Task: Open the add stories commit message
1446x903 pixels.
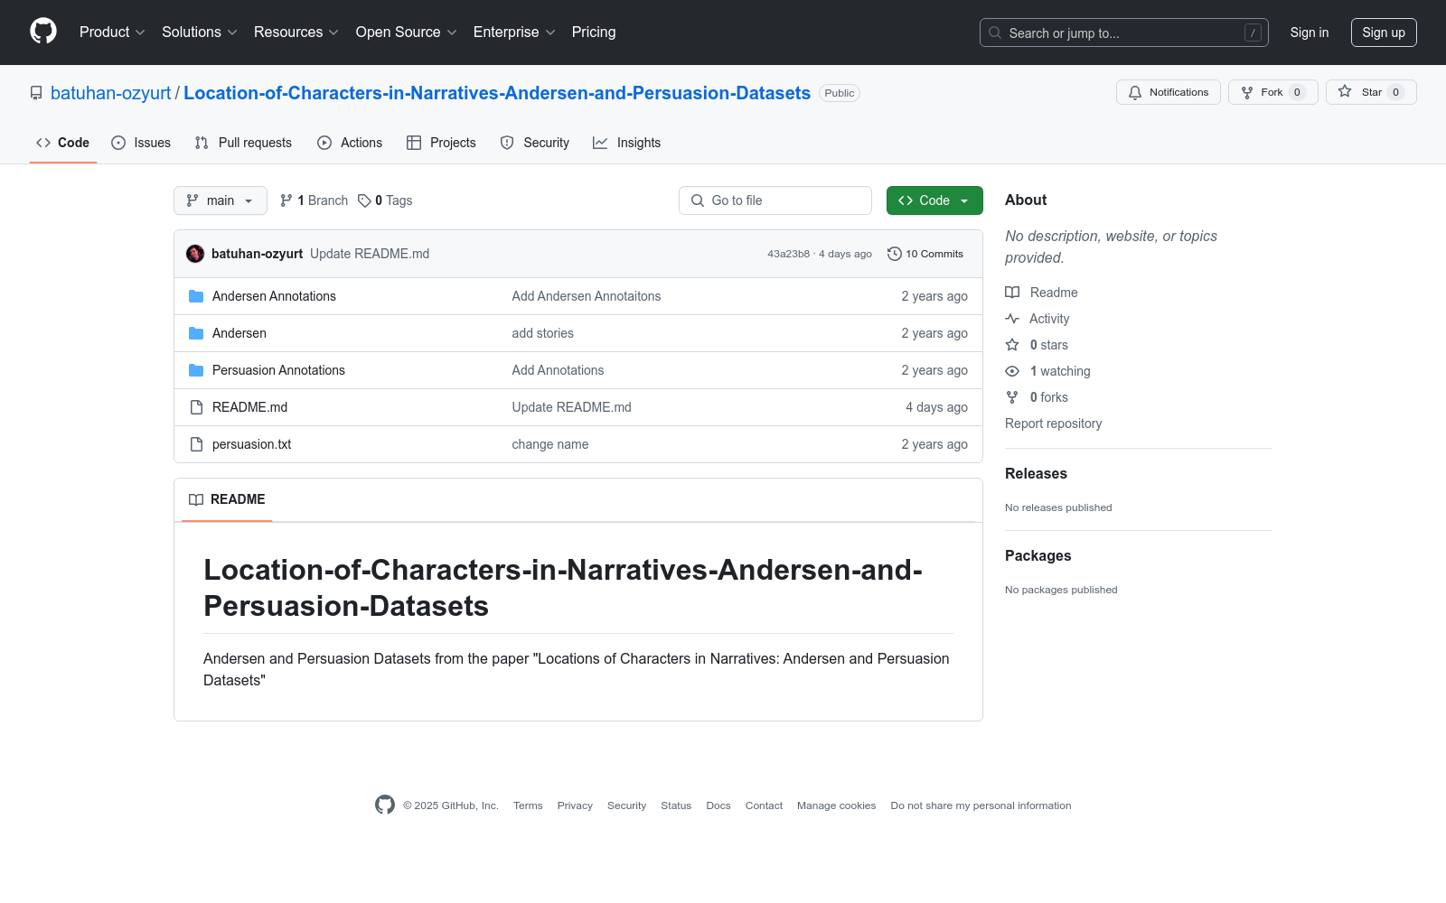Action: 543,333
